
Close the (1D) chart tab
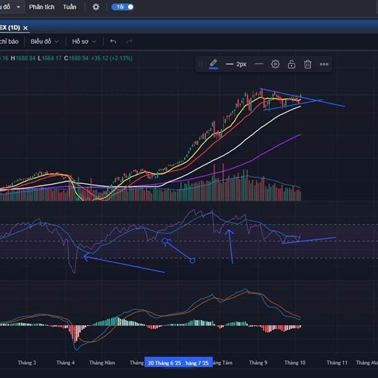pos(25,28)
